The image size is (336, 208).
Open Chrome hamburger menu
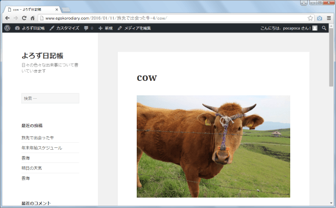(x=329, y=18)
